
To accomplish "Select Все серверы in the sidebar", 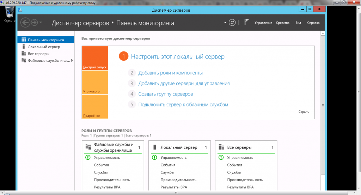I will [x=38, y=54].
